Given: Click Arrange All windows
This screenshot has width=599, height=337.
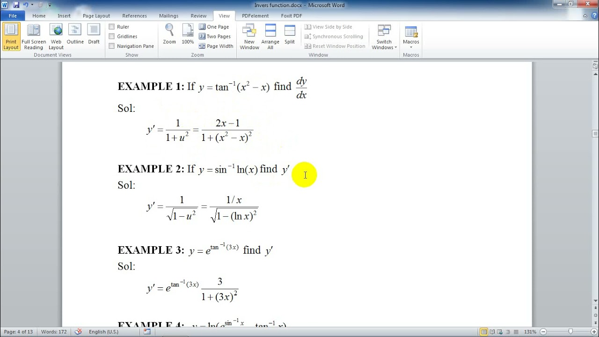Looking at the screenshot, I should 270,37.
